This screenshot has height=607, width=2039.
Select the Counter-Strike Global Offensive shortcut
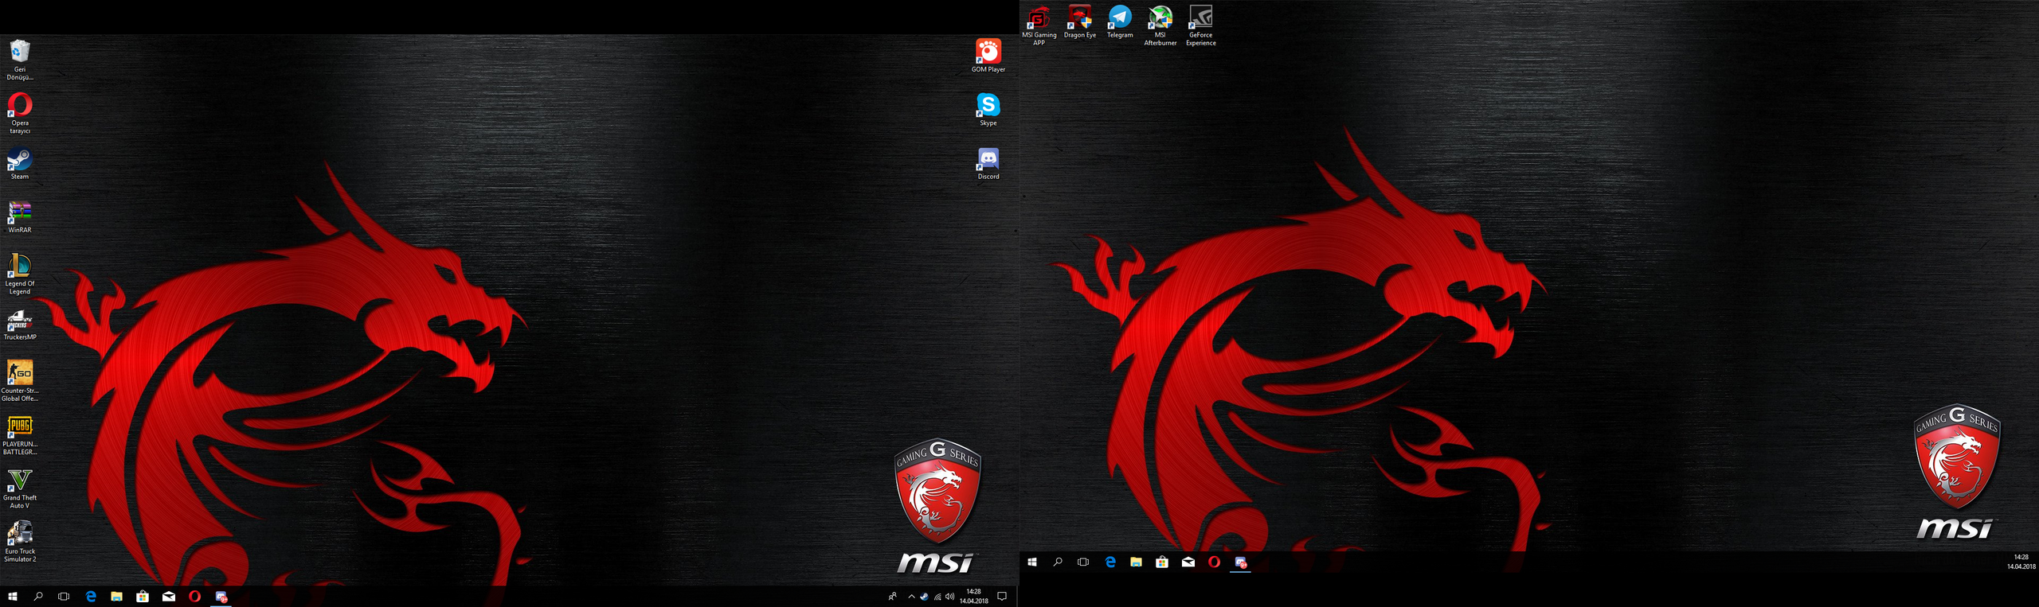(x=20, y=381)
